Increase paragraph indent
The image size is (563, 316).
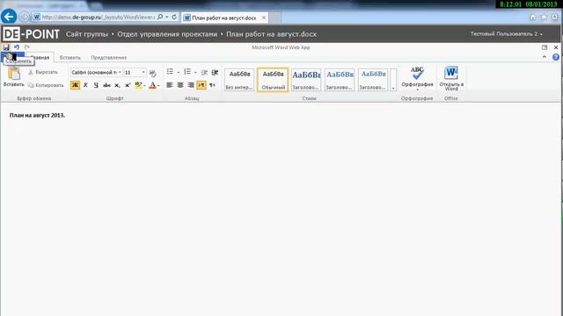click(215, 72)
